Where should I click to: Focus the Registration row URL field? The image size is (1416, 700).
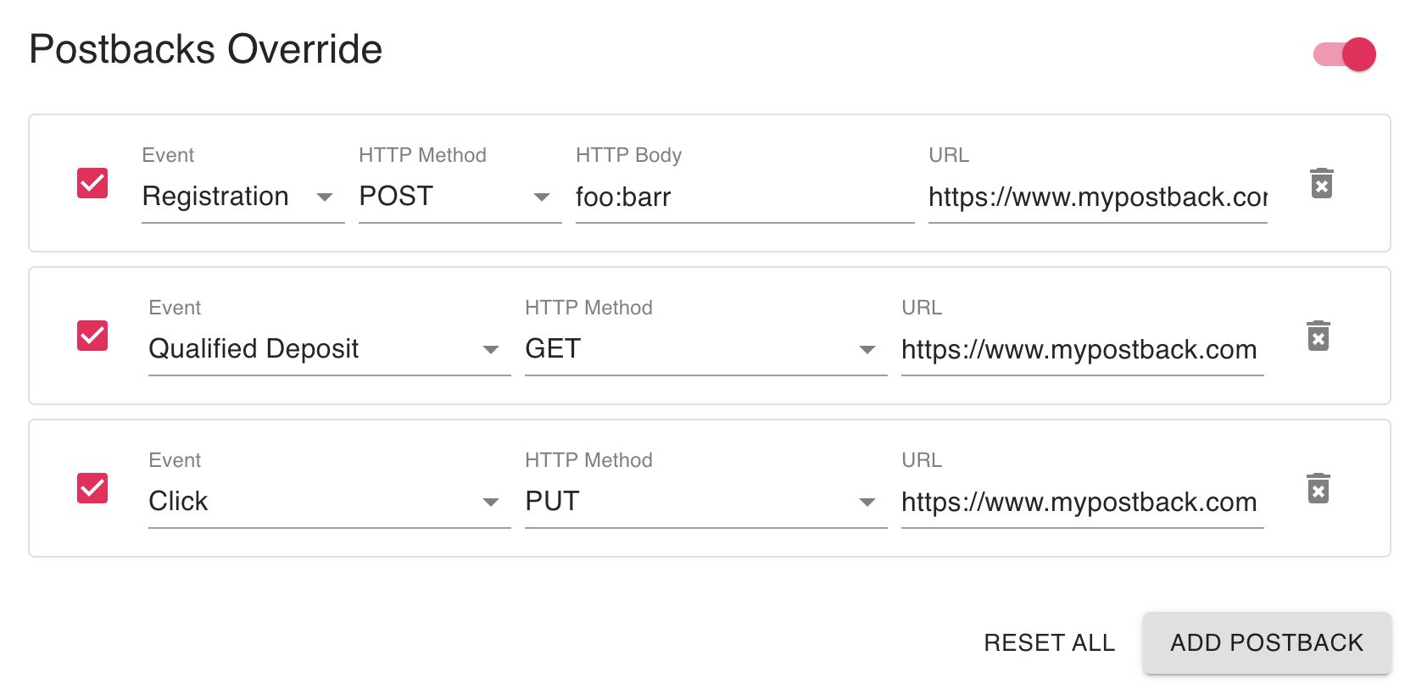[x=1097, y=197]
